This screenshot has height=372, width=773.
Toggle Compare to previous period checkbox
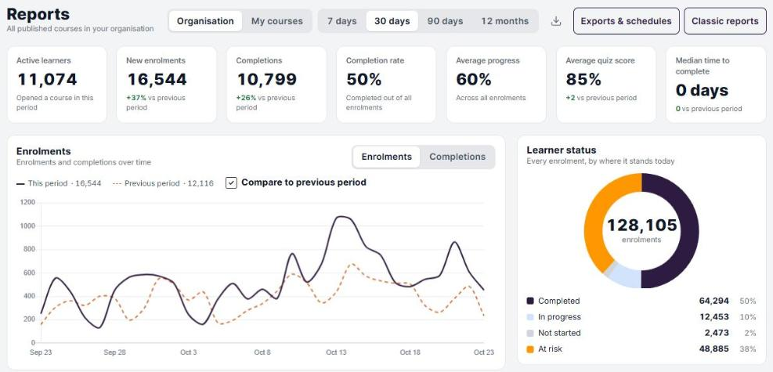231,182
